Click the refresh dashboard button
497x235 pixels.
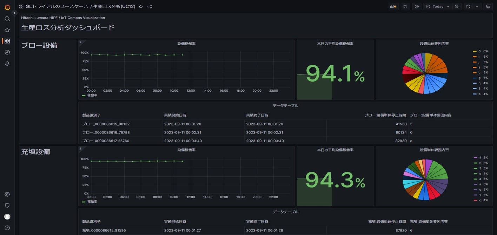pyautogui.click(x=468, y=7)
